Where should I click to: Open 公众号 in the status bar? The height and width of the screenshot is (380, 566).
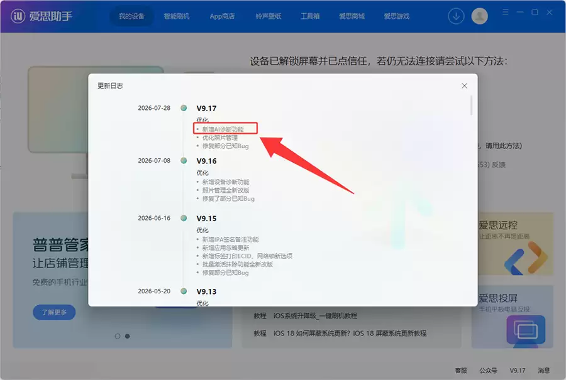489,371
